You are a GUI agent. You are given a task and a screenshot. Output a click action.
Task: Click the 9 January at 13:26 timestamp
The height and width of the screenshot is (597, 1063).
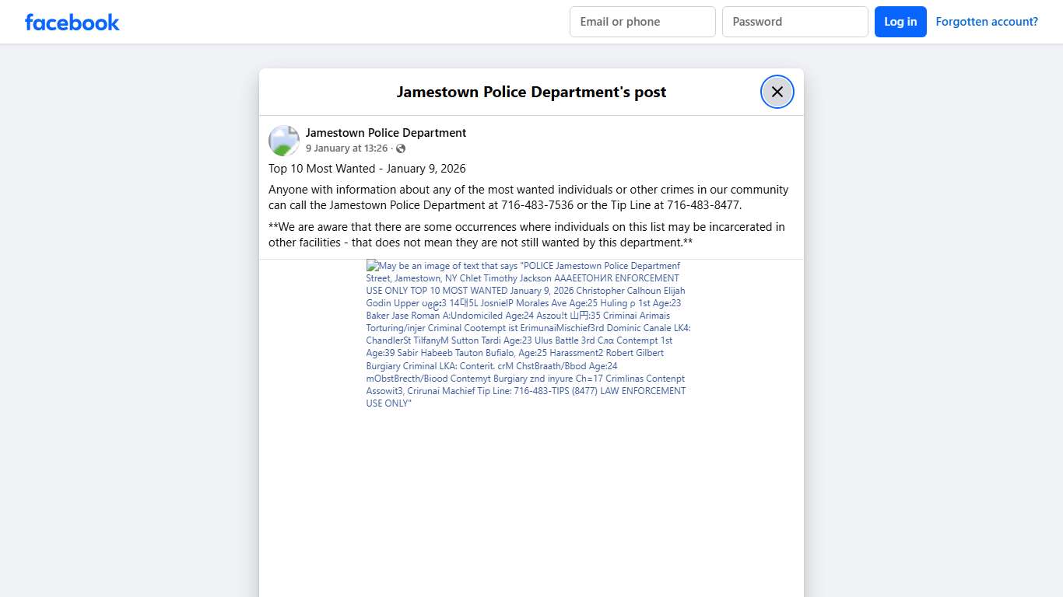[x=346, y=148]
